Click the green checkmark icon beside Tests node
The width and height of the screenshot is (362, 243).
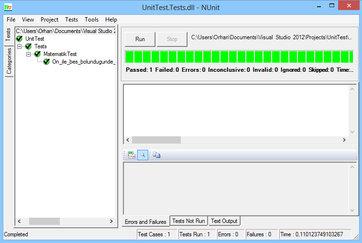tap(28, 46)
